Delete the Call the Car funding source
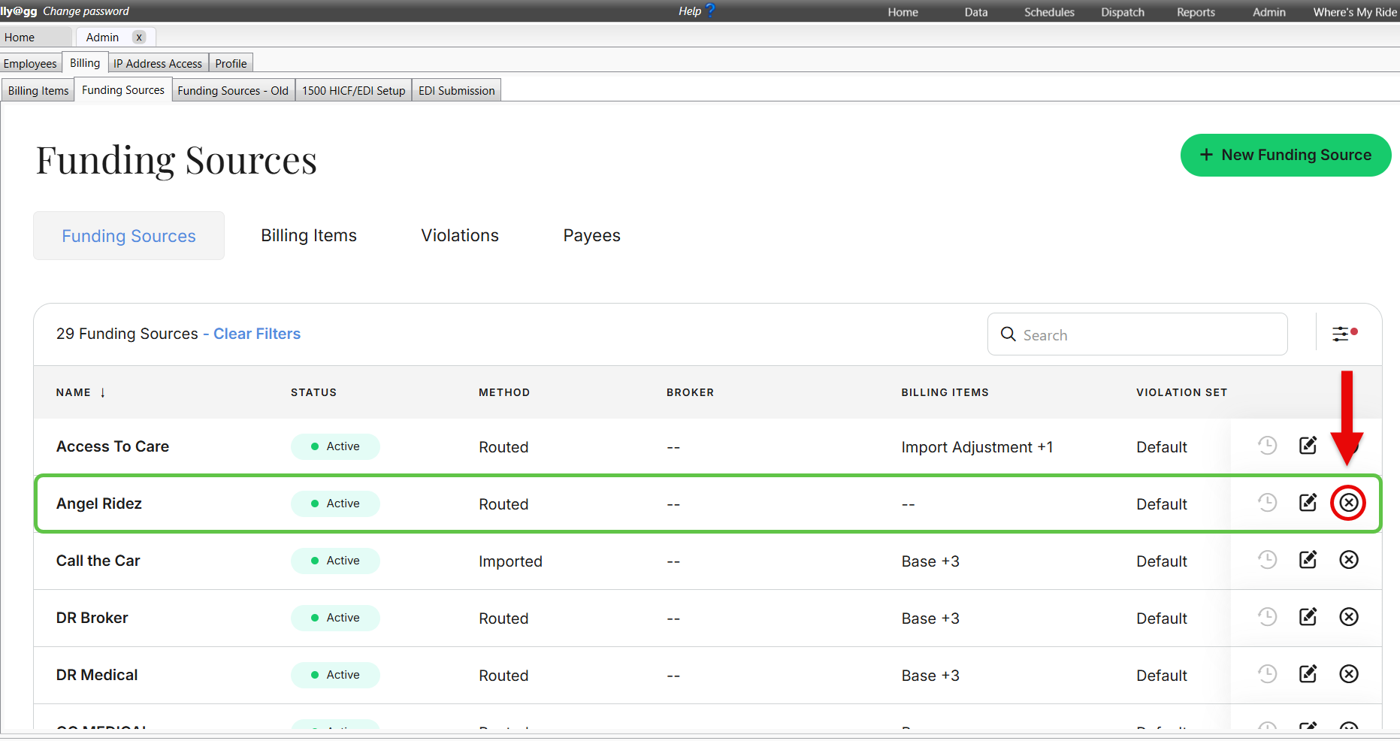Screen dimensions: 1400x741 tap(1348, 560)
